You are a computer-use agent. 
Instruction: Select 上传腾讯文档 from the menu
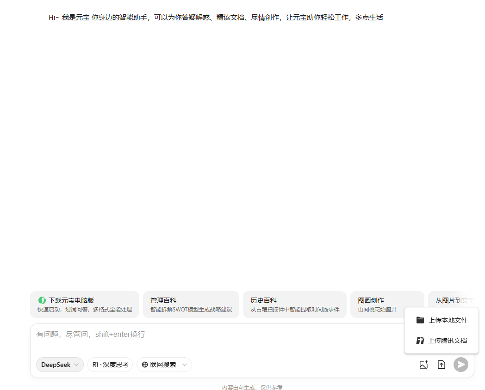coord(447,341)
